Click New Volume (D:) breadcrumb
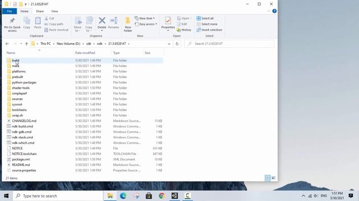The height and width of the screenshot is (201, 359). click(68, 44)
